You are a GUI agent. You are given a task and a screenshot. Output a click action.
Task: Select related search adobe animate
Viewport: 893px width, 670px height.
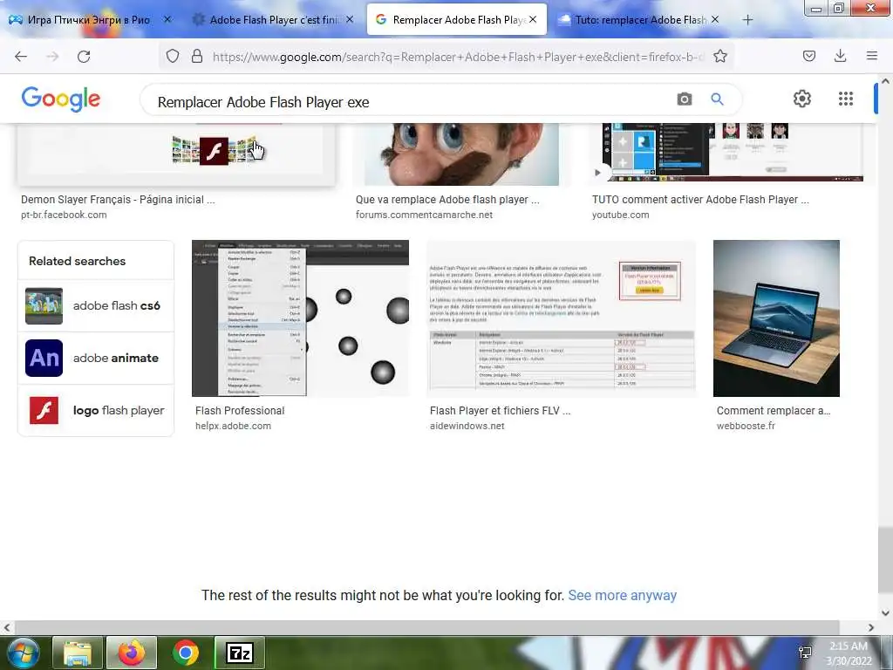pyautogui.click(x=96, y=359)
